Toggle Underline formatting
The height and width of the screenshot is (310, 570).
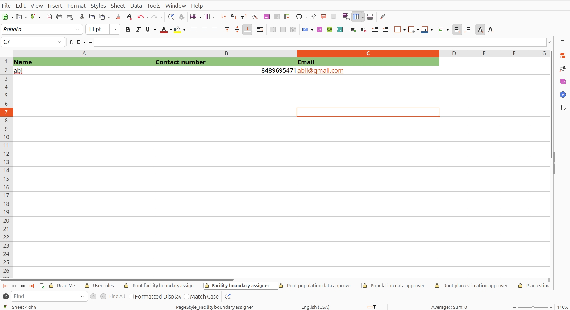(148, 30)
